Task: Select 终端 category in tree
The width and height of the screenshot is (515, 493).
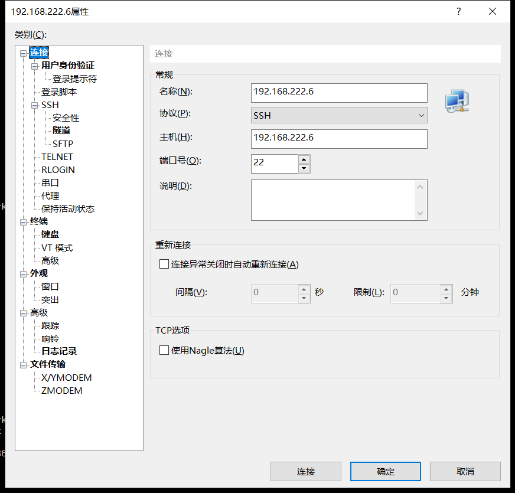Action: [x=39, y=221]
